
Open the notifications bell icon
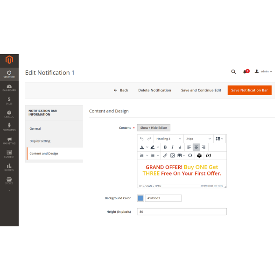point(245,72)
